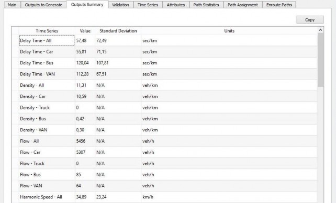Image resolution: width=336 pixels, height=203 pixels.
Task: Select the 'Delay Time - Bus' row label
Action: pyautogui.click(x=37, y=63)
